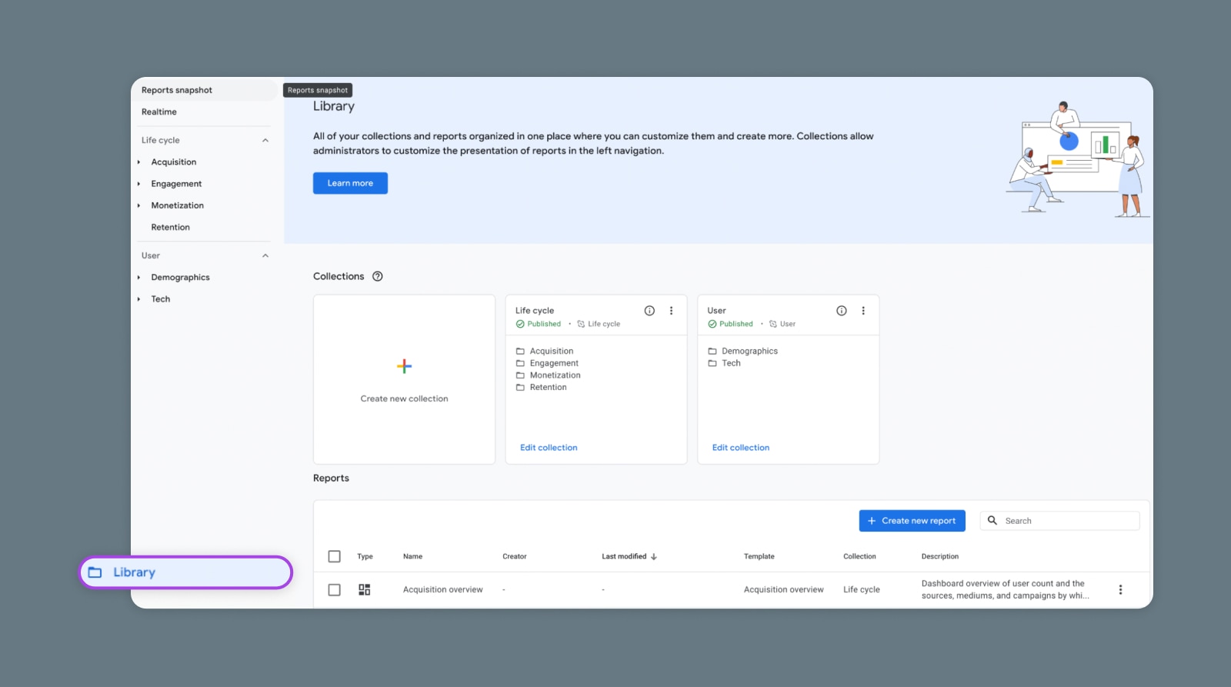Open three-dot menu on Life cycle card
Viewport: 1231px width, 687px height.
[x=671, y=311]
